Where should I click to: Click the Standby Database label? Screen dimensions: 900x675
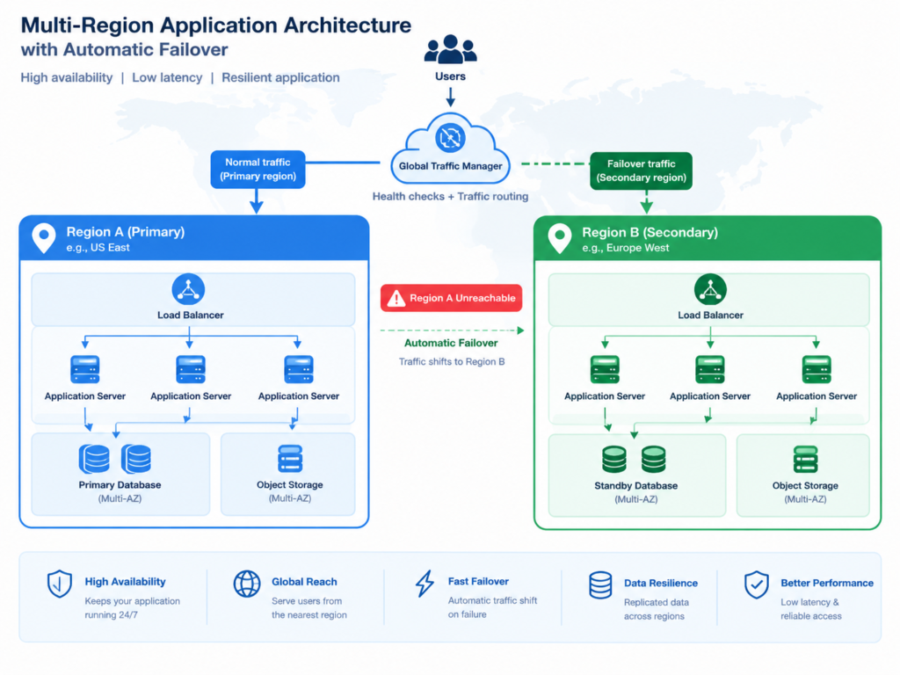636,485
